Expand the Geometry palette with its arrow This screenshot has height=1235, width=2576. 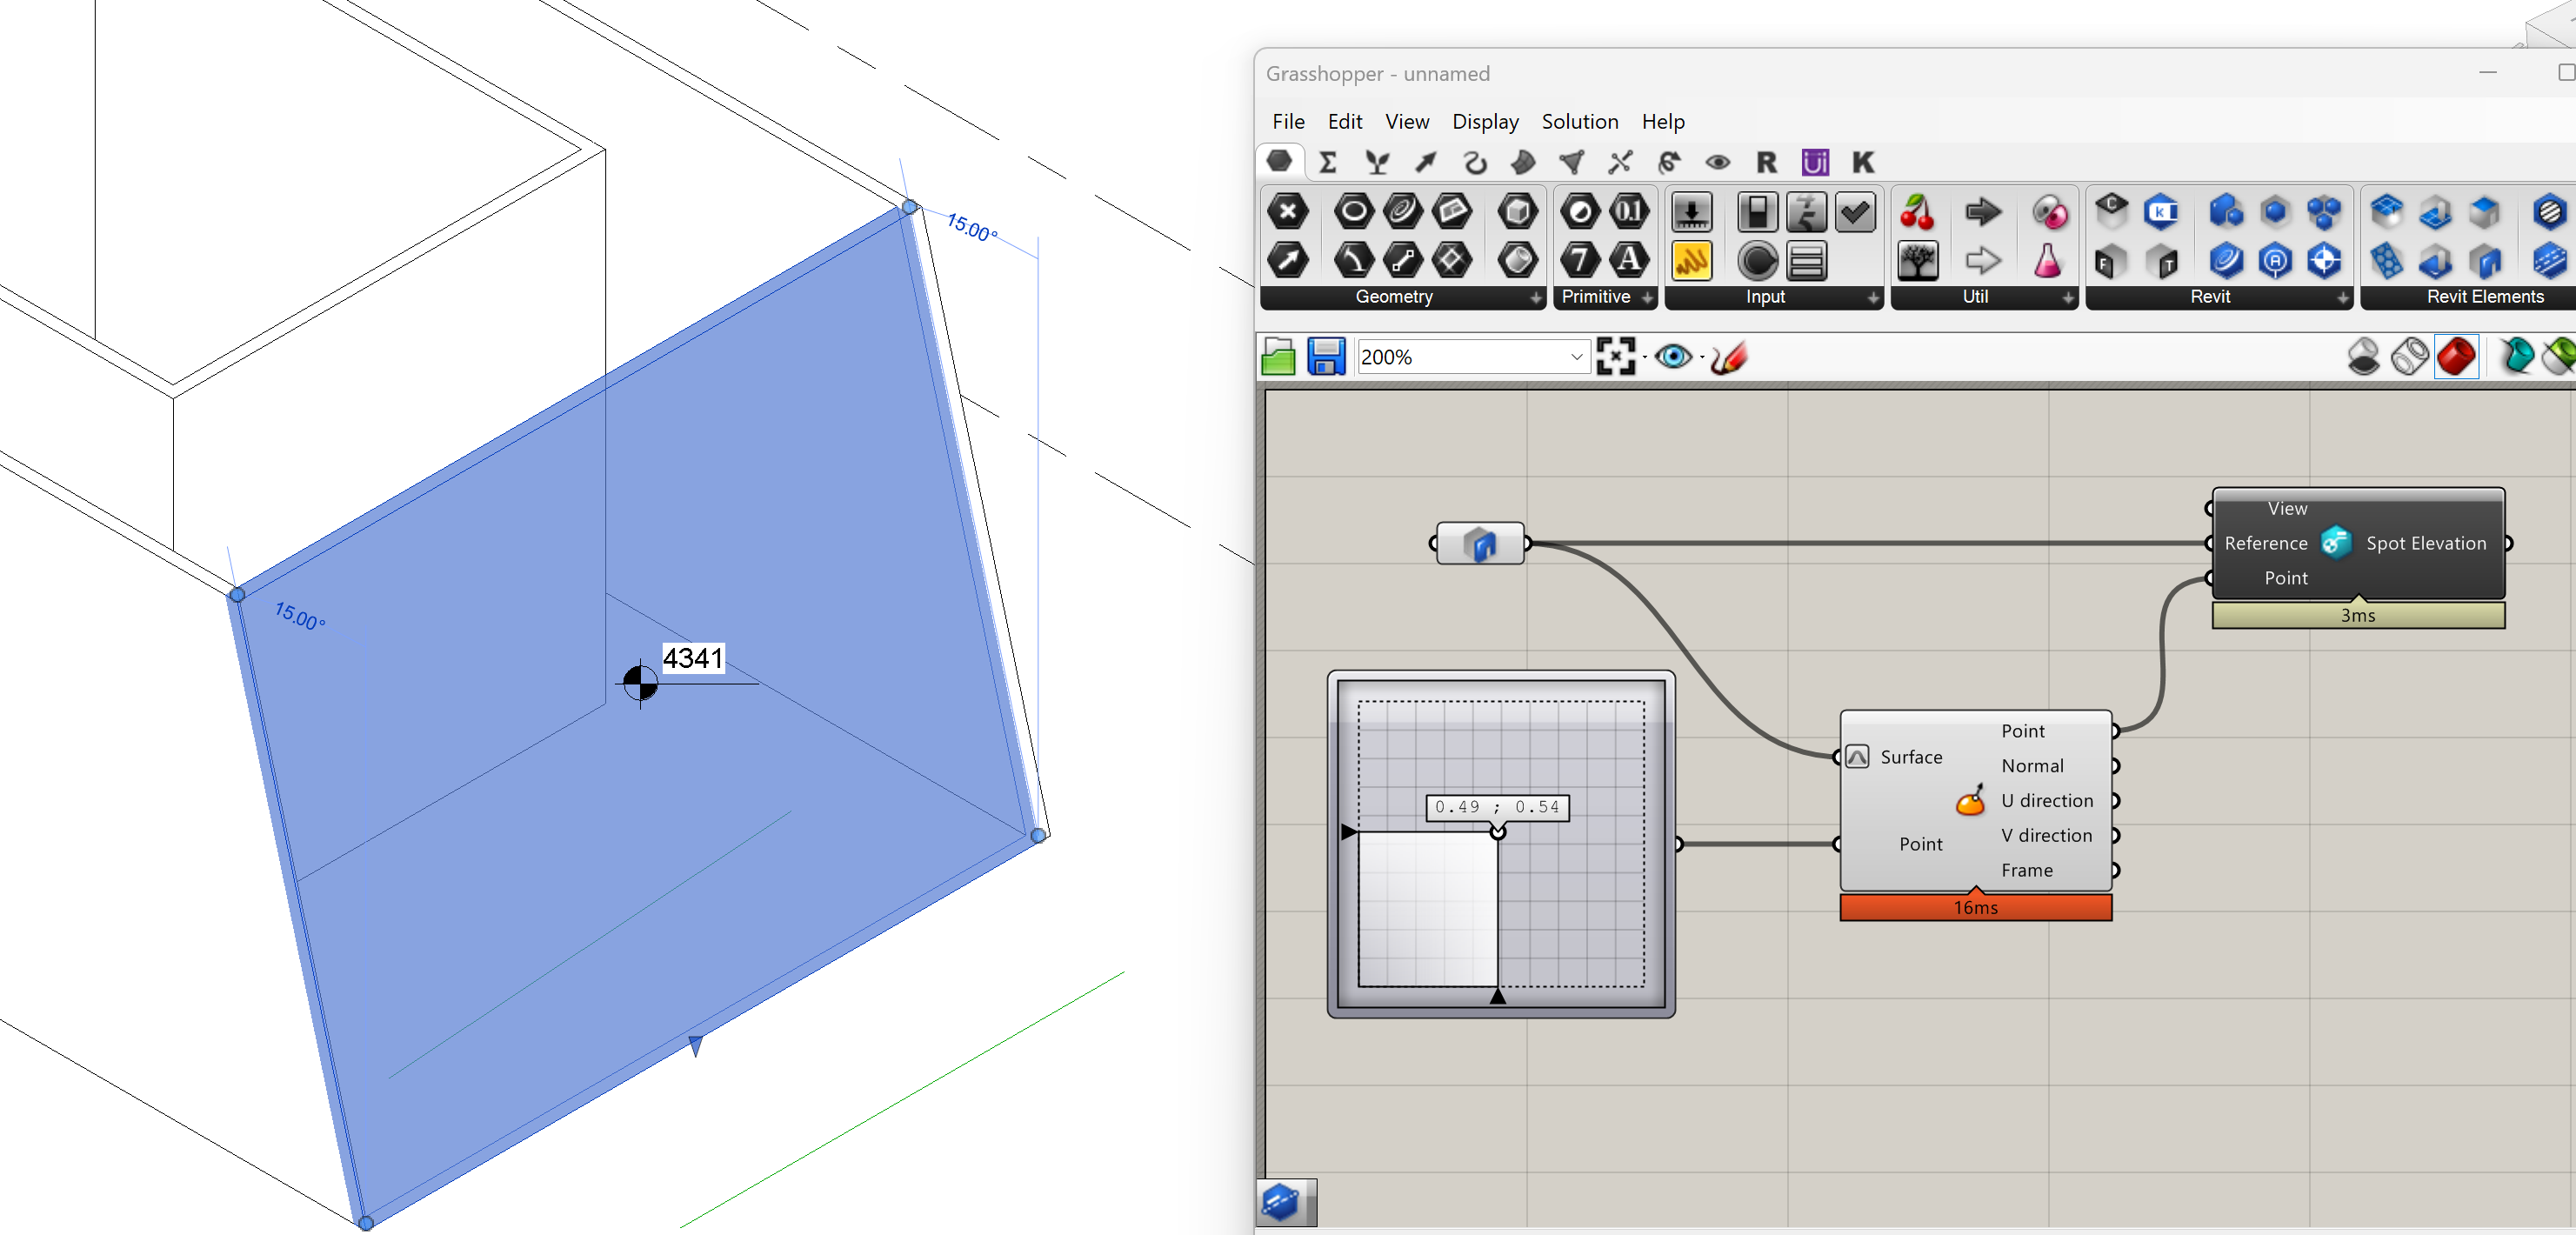[1537, 297]
